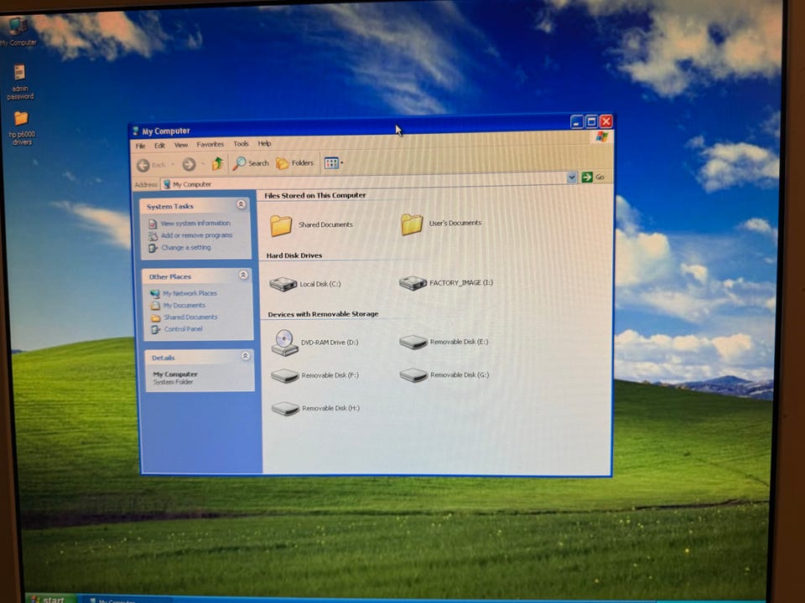The image size is (805, 603).
Task: Click inside the Address bar field
Action: pyautogui.click(x=364, y=181)
